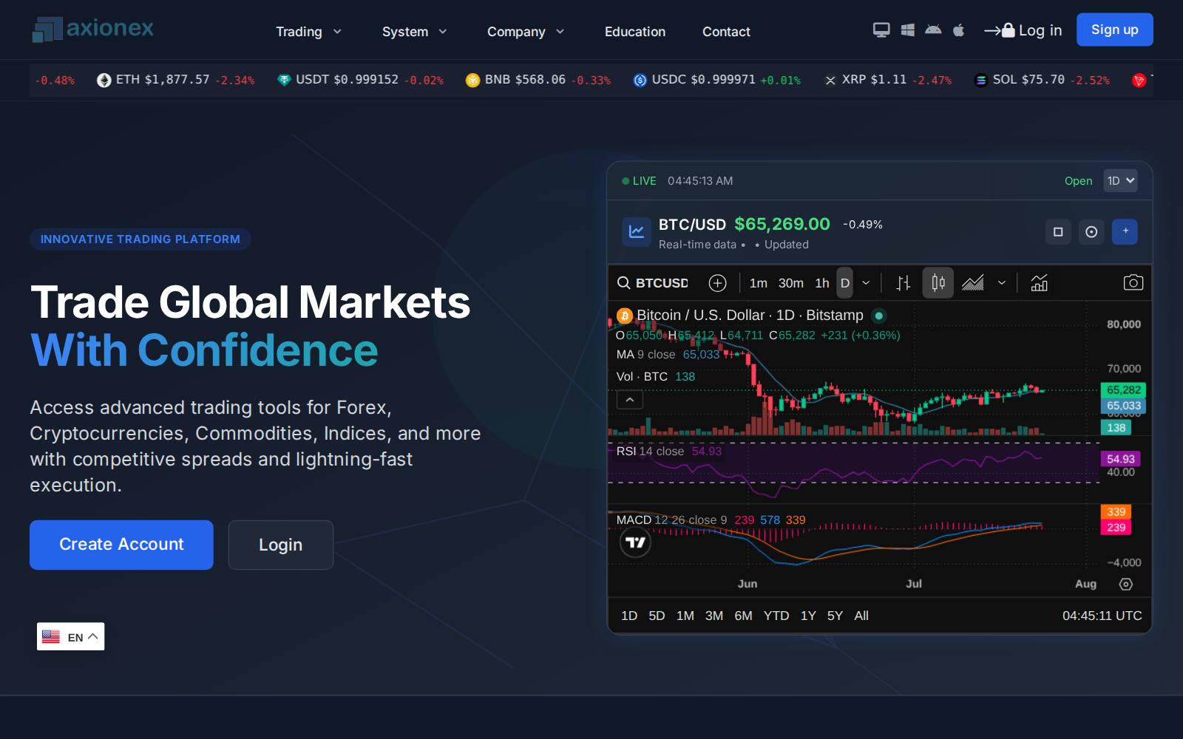Open the EN language selector
Image resolution: width=1183 pixels, height=739 pixels.
(x=70, y=636)
